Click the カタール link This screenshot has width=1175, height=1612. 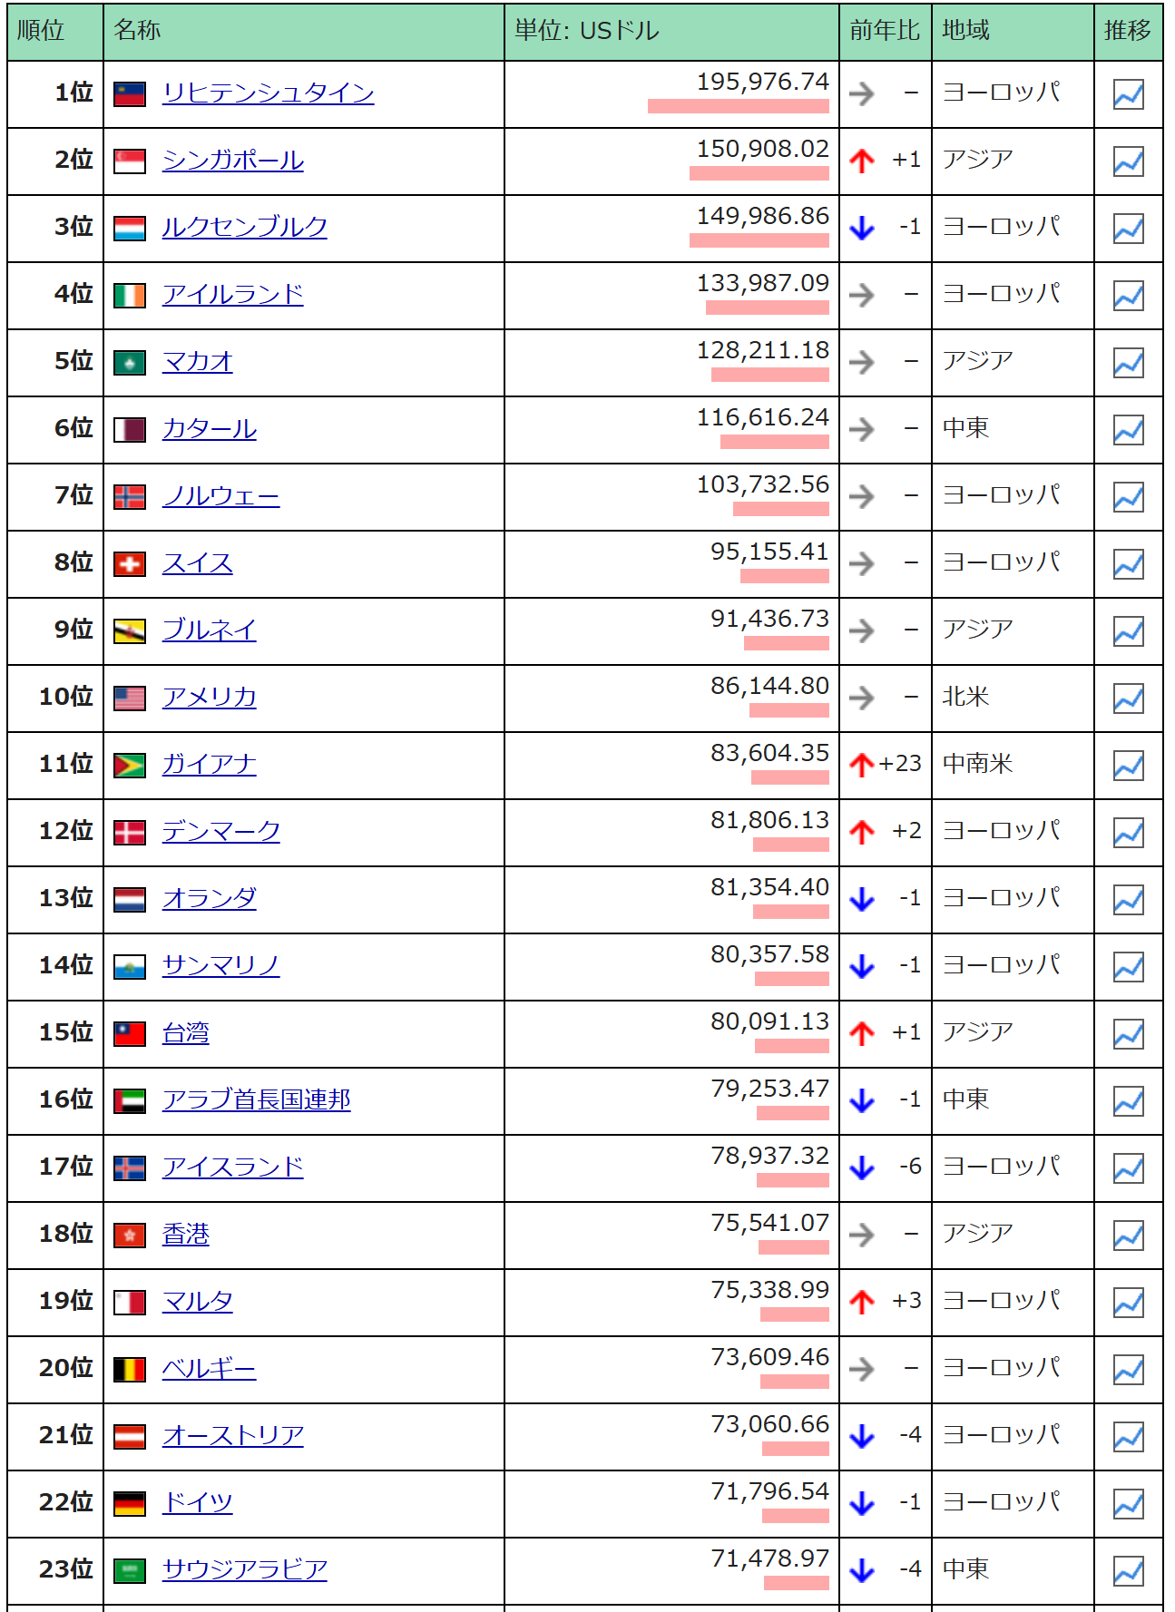[209, 429]
